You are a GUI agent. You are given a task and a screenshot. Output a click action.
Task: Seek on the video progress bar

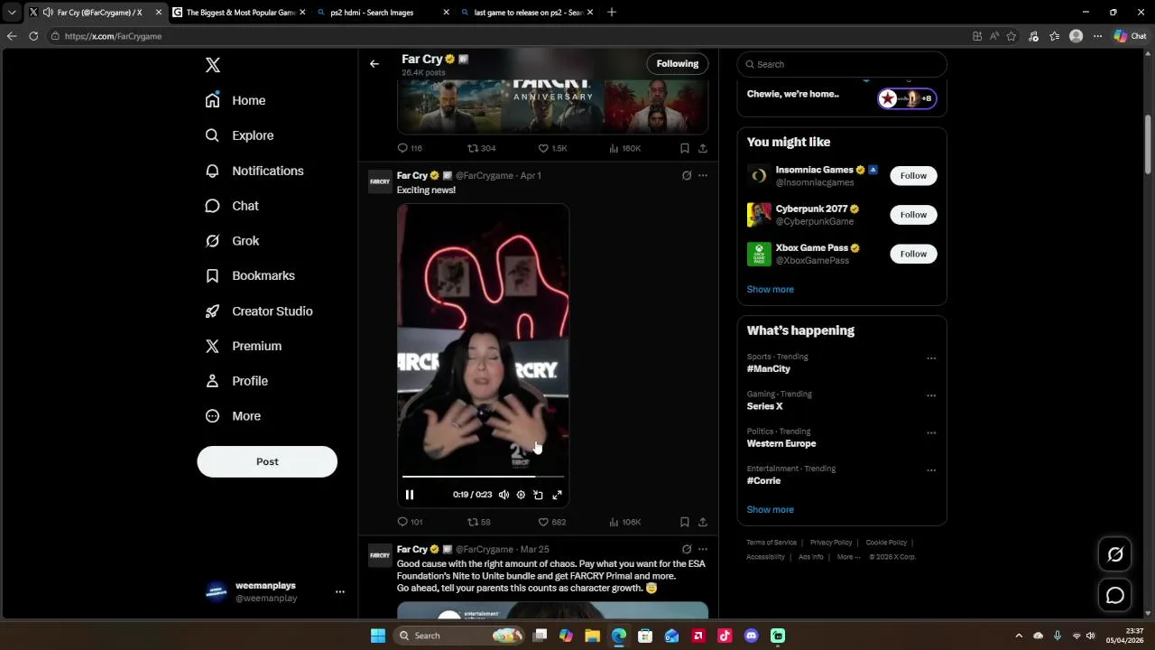483,476
